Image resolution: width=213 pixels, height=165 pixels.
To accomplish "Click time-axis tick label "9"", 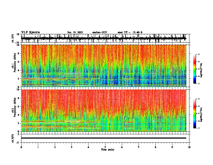I will pos(172,147).
